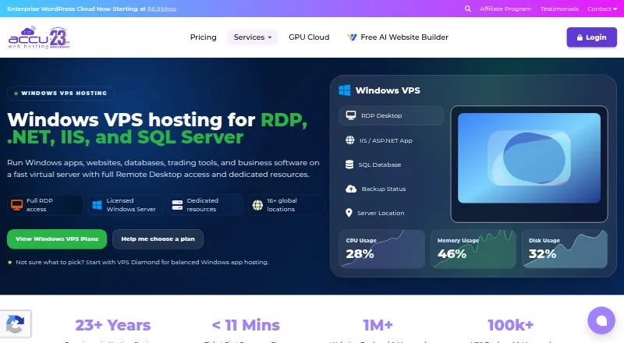The image size is (624, 343).
Task: Click the Disk Usage 32% card
Action: pyautogui.click(x=565, y=249)
